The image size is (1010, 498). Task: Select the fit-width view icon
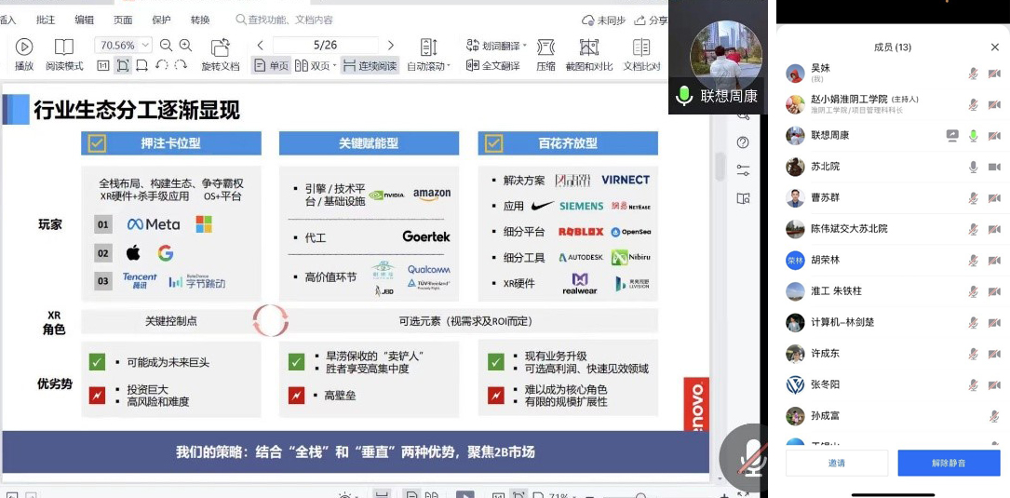(x=142, y=65)
